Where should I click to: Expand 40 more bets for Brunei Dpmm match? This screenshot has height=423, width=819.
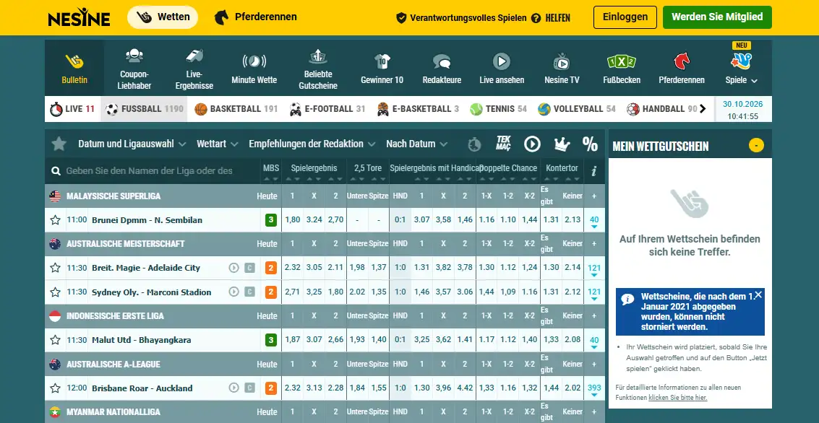pos(594,221)
